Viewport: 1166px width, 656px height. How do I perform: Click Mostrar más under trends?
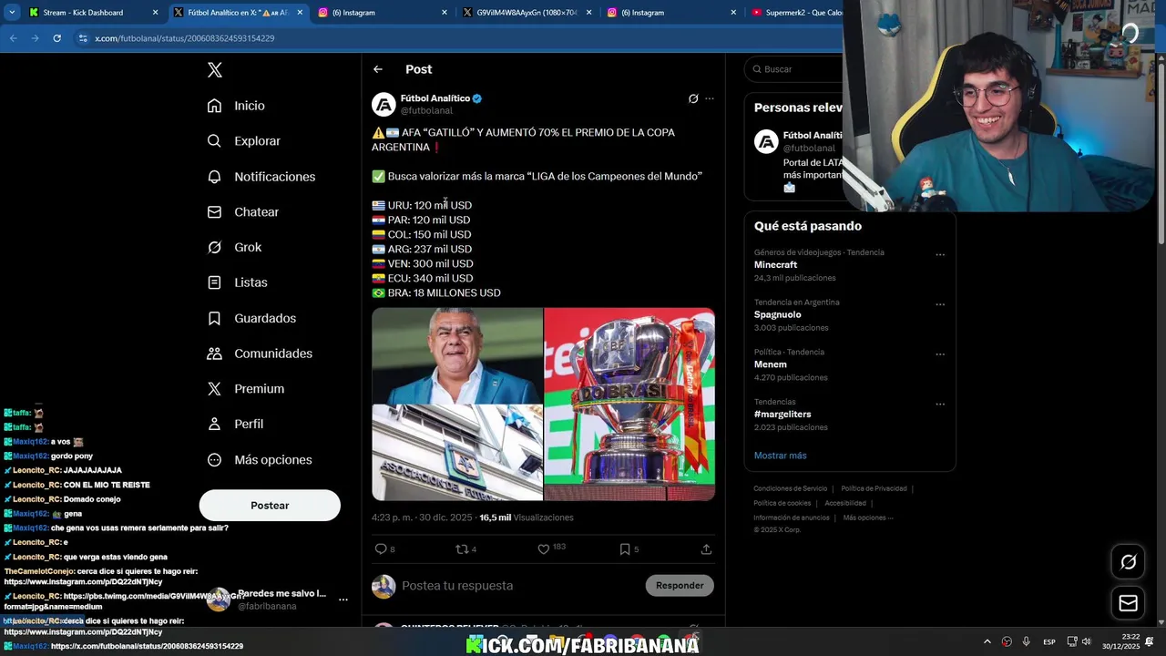coord(780,456)
